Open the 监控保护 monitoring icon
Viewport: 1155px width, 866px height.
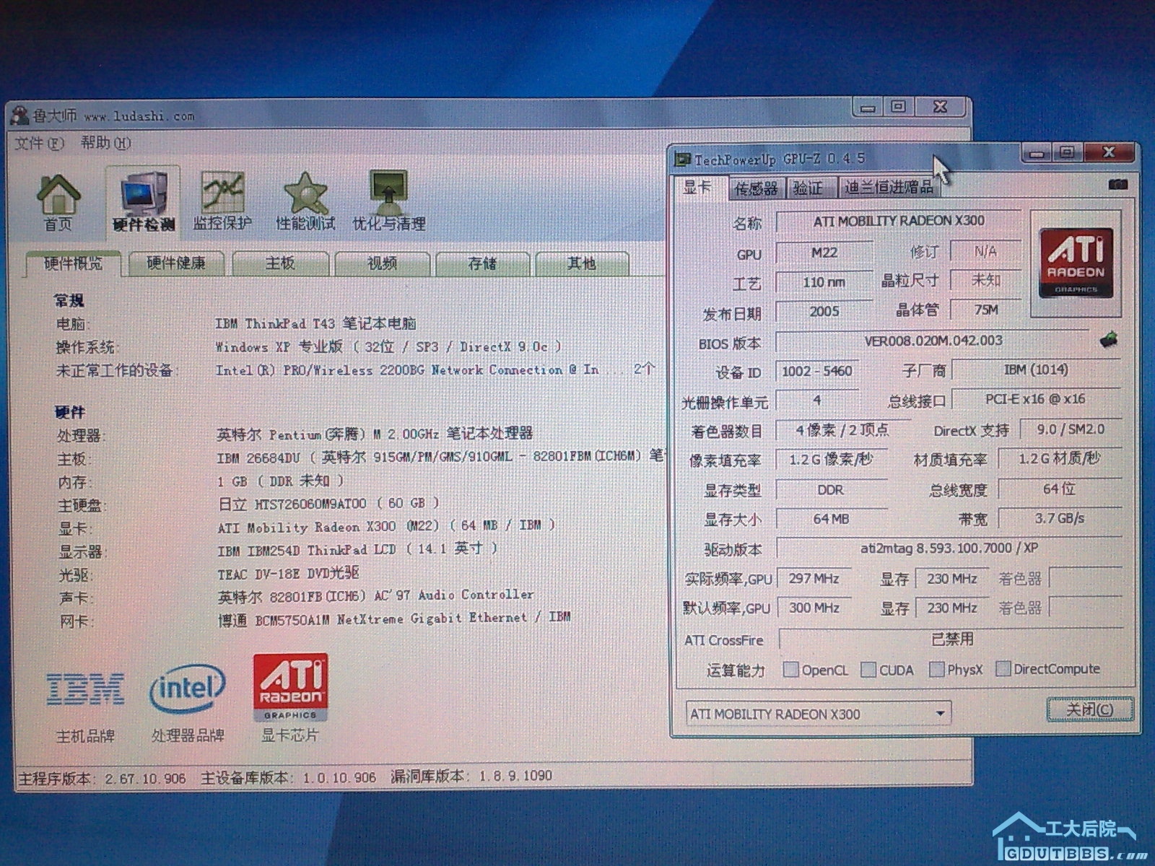tap(222, 201)
